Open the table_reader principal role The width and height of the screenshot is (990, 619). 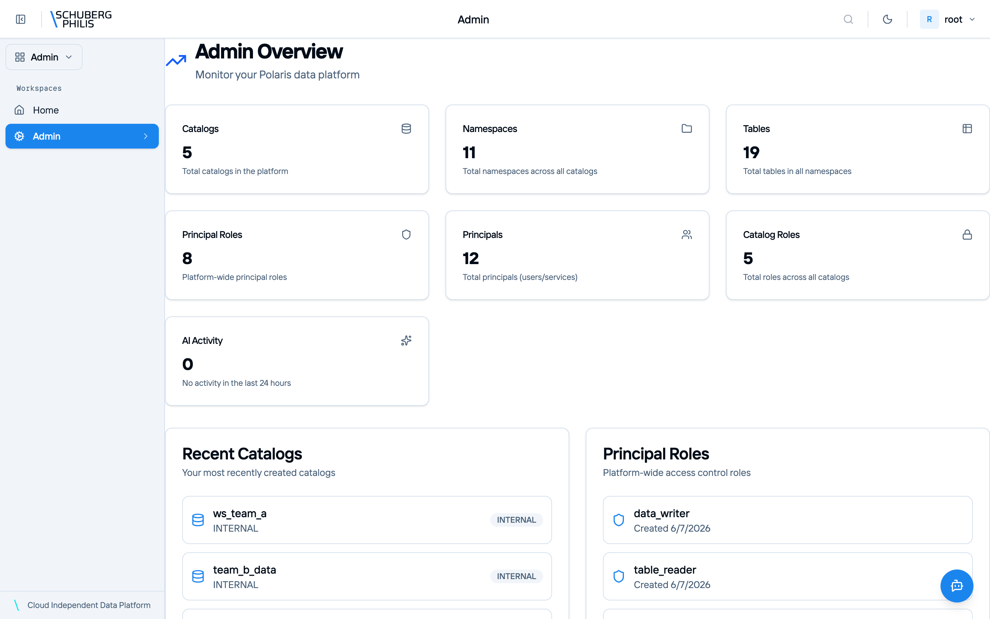pos(788,576)
